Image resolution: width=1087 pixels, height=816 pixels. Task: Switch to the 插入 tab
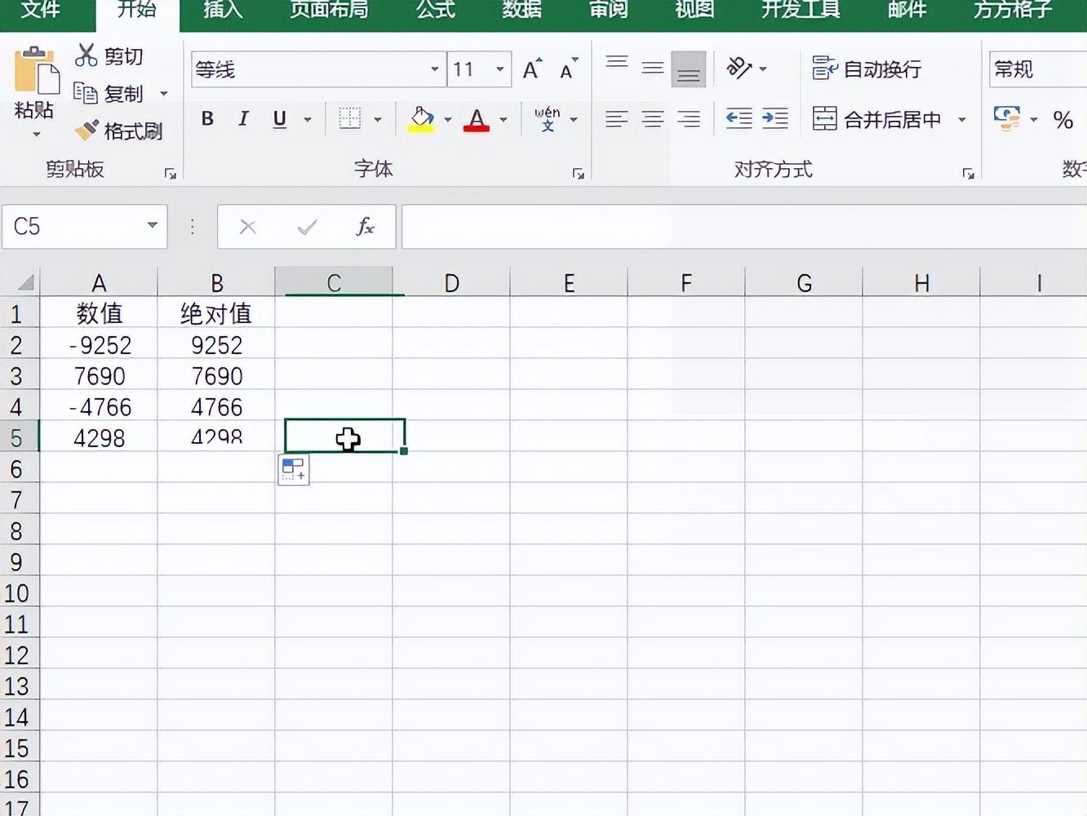[x=223, y=10]
